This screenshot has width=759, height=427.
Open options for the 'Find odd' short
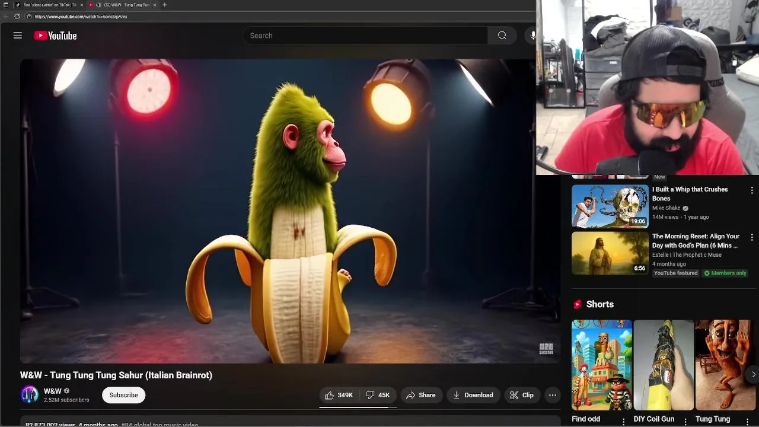coord(623,421)
